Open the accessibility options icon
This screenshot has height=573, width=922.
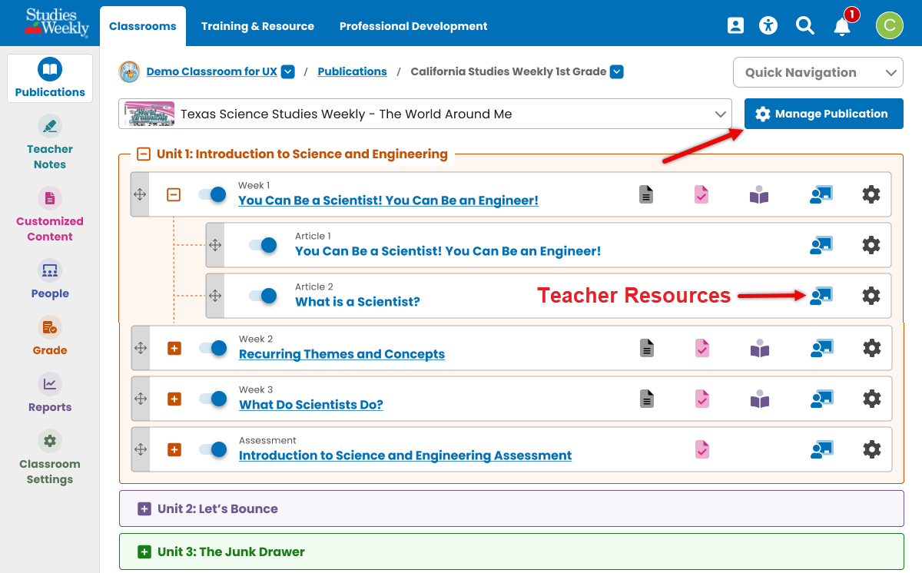768,25
